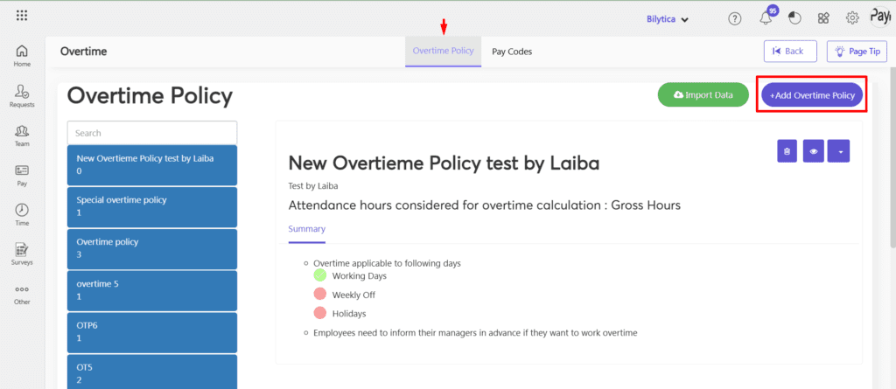The image size is (896, 389).
Task: Open Surveys in the sidebar
Action: pos(22,254)
